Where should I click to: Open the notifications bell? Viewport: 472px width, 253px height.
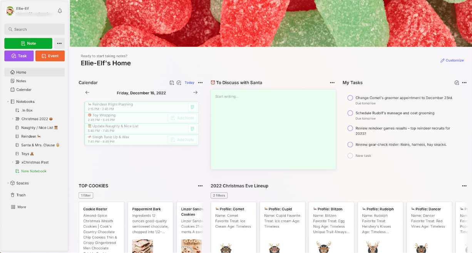click(x=60, y=11)
